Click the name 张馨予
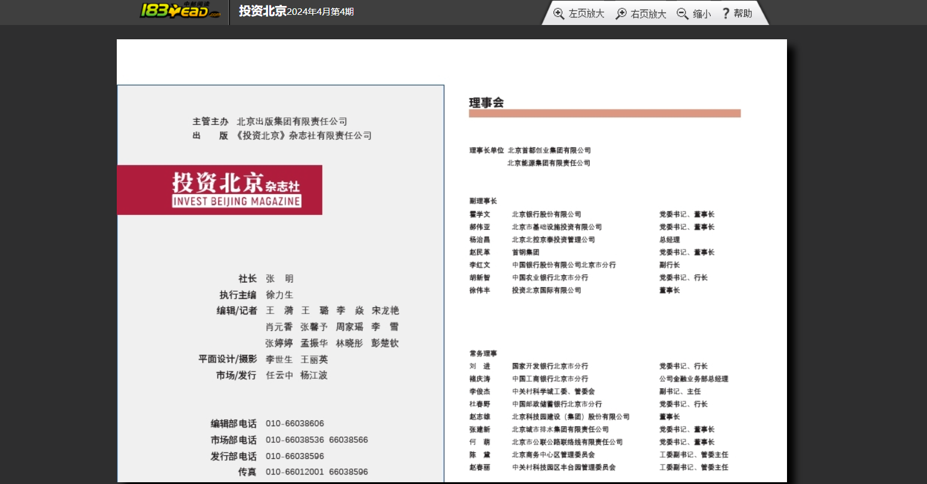Image resolution: width=927 pixels, height=484 pixels. click(314, 327)
